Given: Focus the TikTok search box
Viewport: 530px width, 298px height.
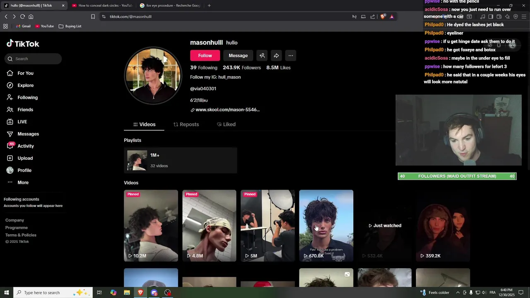Looking at the screenshot, I should [x=34, y=59].
